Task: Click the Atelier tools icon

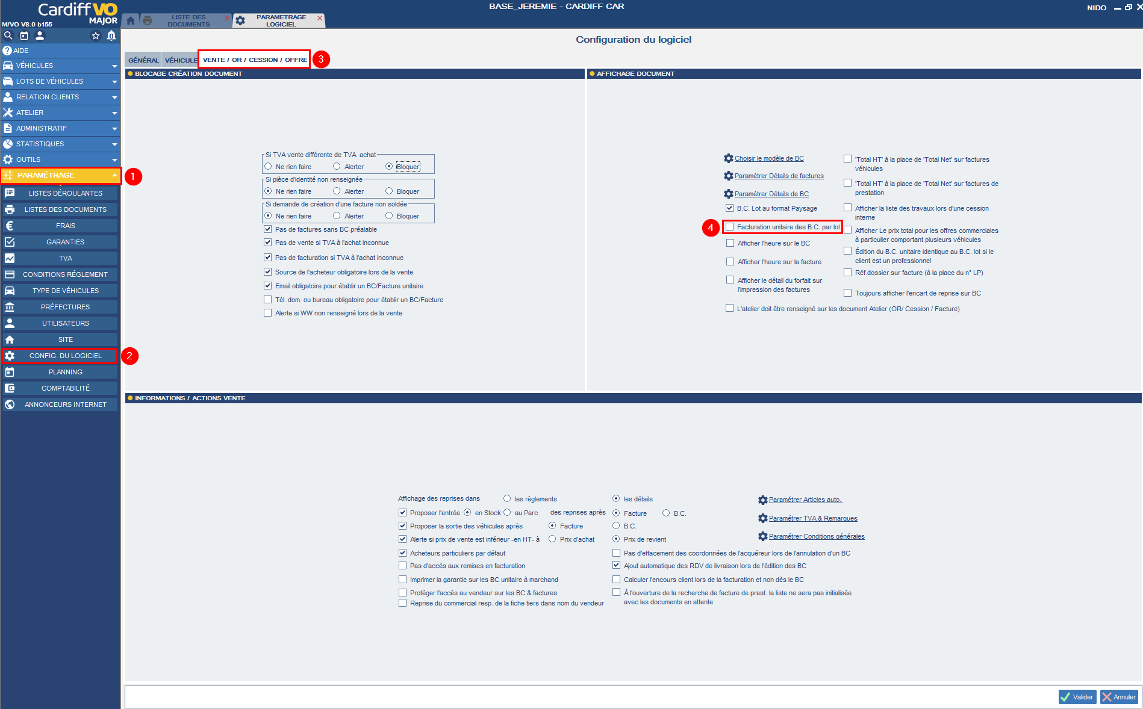Action: click(x=8, y=113)
